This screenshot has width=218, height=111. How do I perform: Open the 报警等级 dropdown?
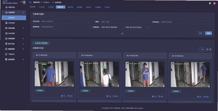65,27
